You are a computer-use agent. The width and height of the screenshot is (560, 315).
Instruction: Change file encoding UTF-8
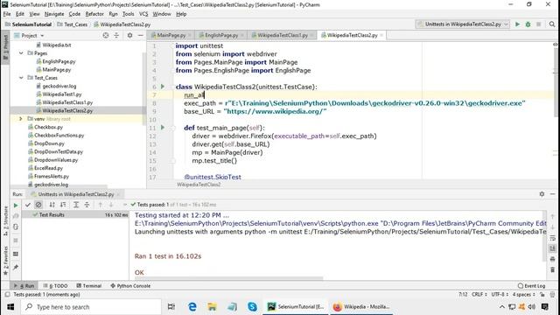tap(500, 295)
